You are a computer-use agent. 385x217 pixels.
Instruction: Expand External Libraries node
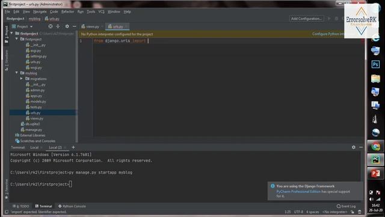tap(32, 135)
